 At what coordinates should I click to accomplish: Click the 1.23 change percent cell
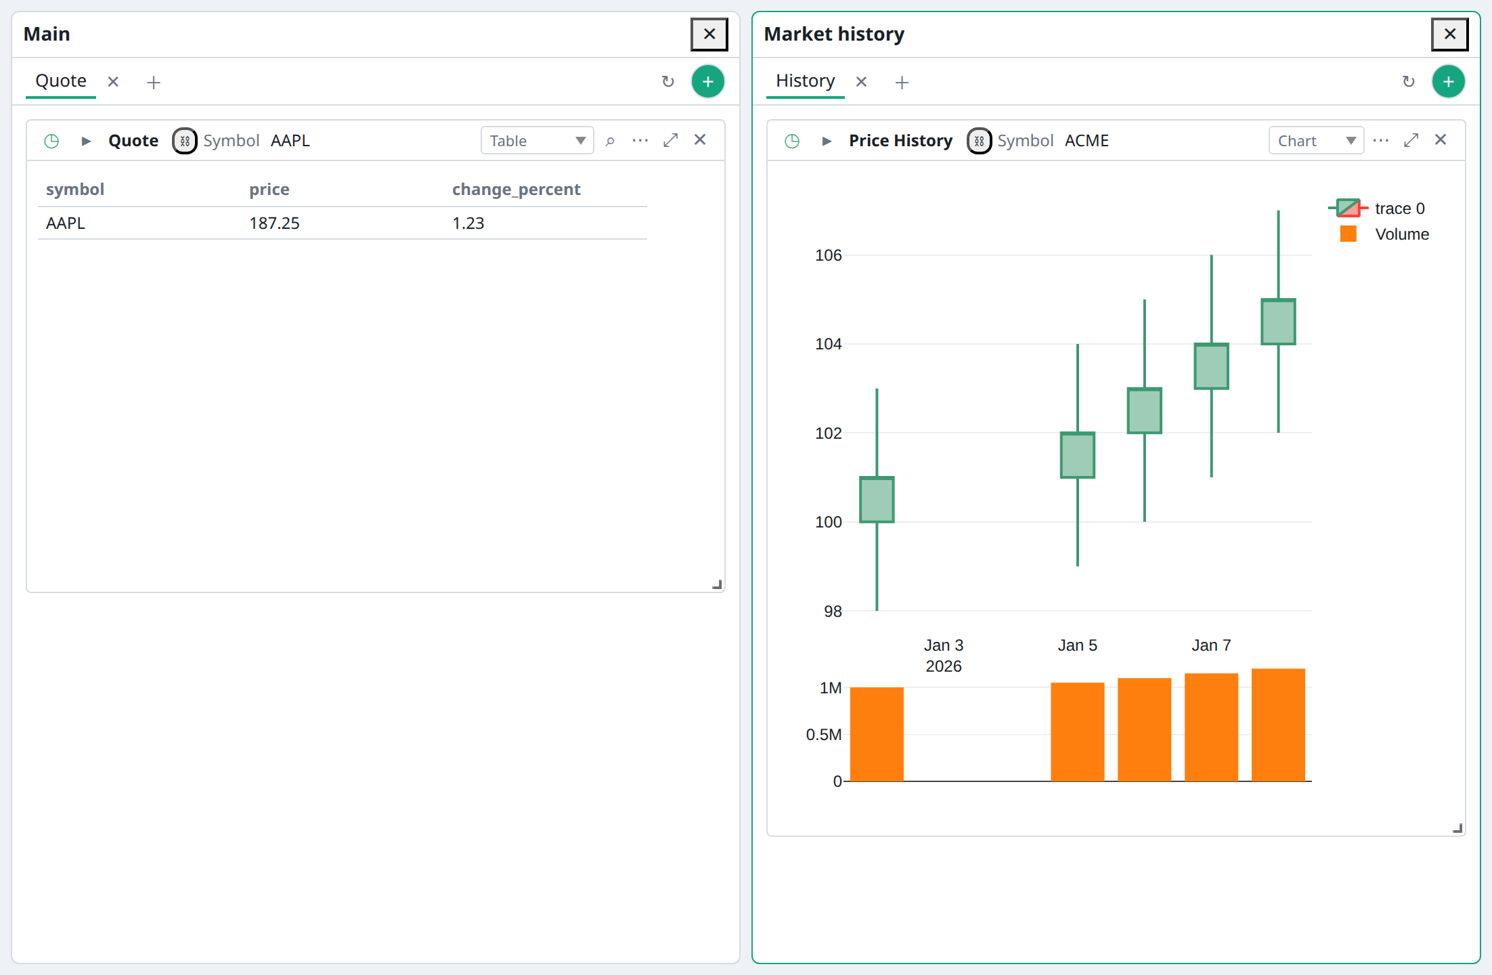468,223
